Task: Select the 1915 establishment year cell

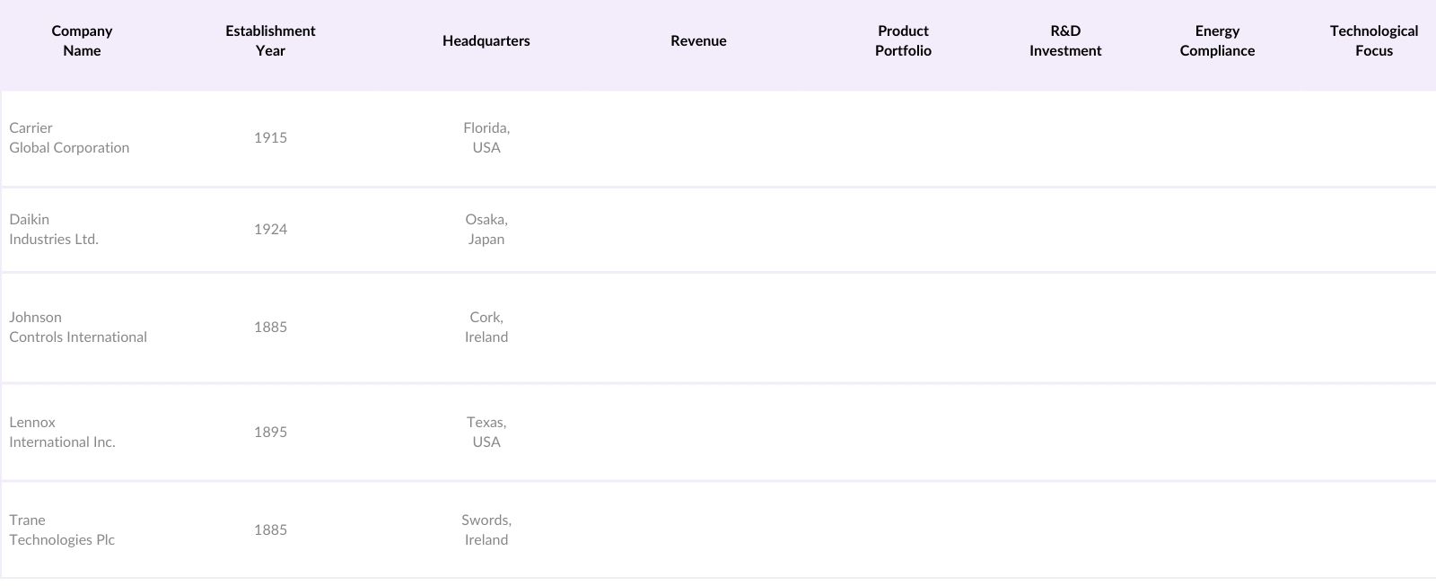Action: coord(270,138)
